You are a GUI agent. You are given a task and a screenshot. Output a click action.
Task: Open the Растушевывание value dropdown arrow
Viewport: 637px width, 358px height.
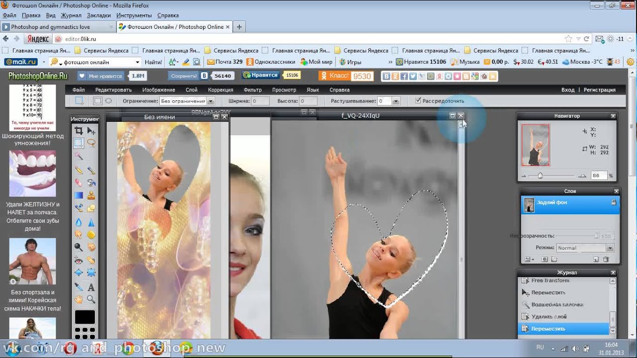[396, 101]
